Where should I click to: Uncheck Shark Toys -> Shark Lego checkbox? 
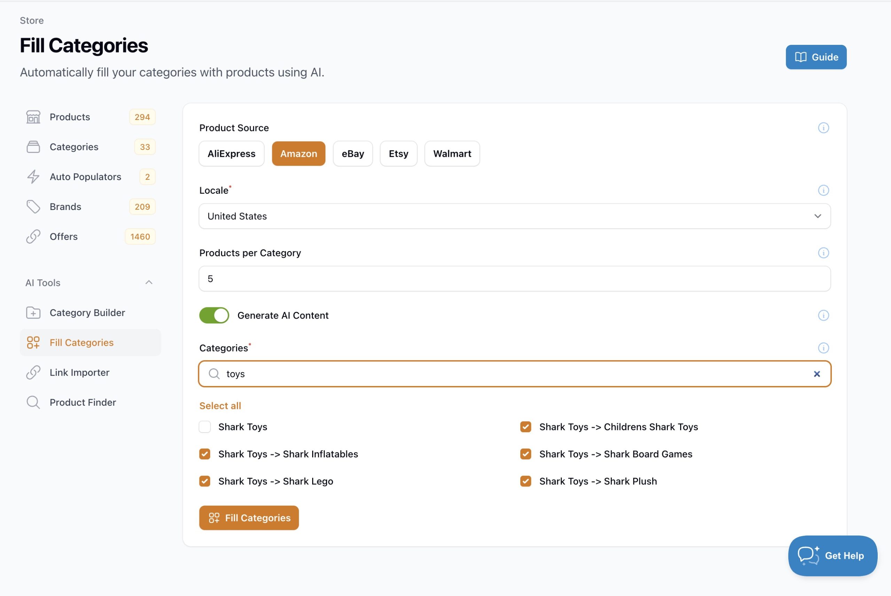[205, 481]
